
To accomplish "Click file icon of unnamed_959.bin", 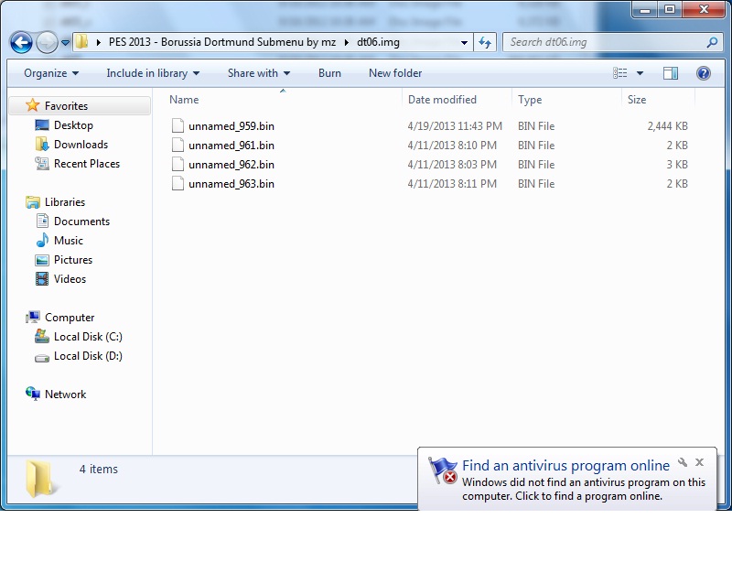I will (178, 125).
